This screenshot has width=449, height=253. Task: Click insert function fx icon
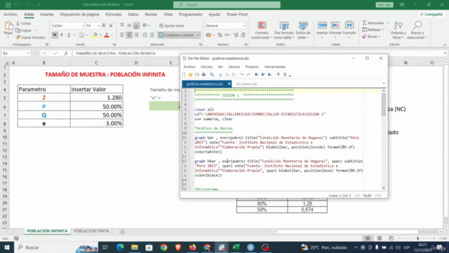click(66, 53)
